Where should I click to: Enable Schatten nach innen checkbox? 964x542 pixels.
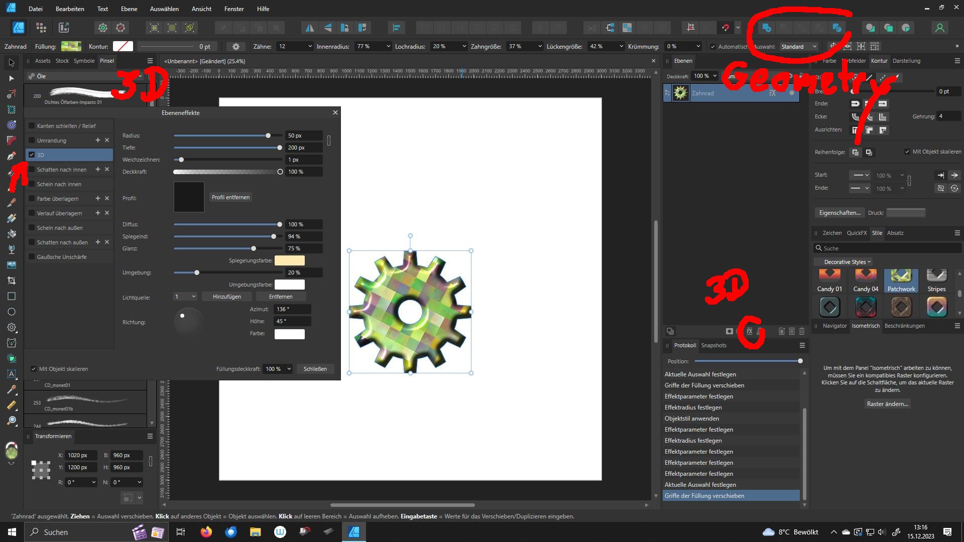[32, 170]
